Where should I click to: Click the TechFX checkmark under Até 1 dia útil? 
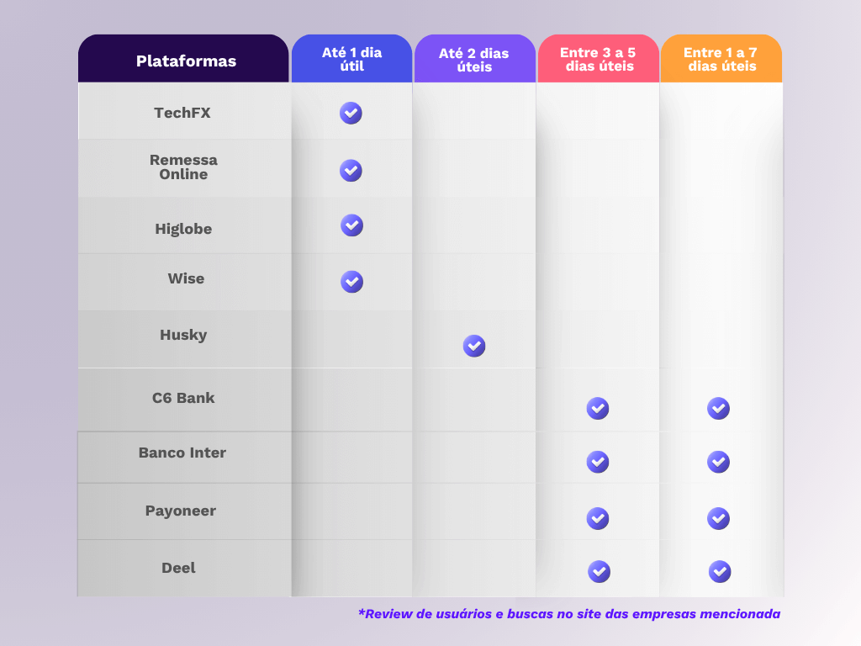[x=351, y=113]
